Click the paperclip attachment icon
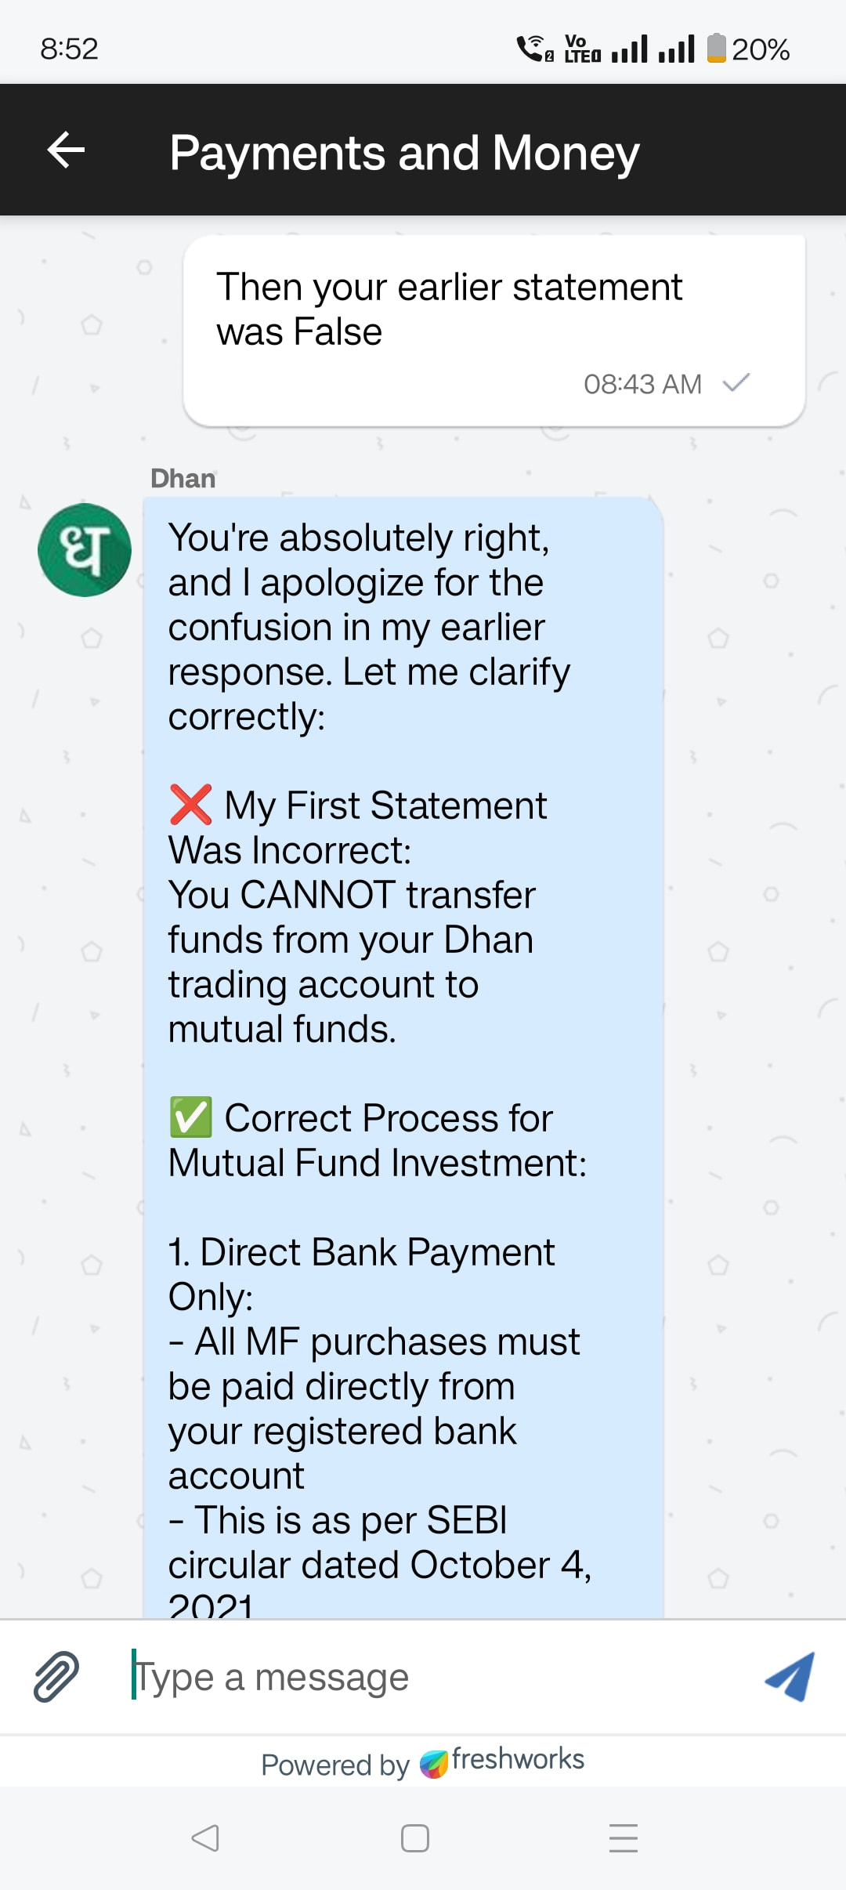The width and height of the screenshot is (846, 1890). (x=56, y=1676)
